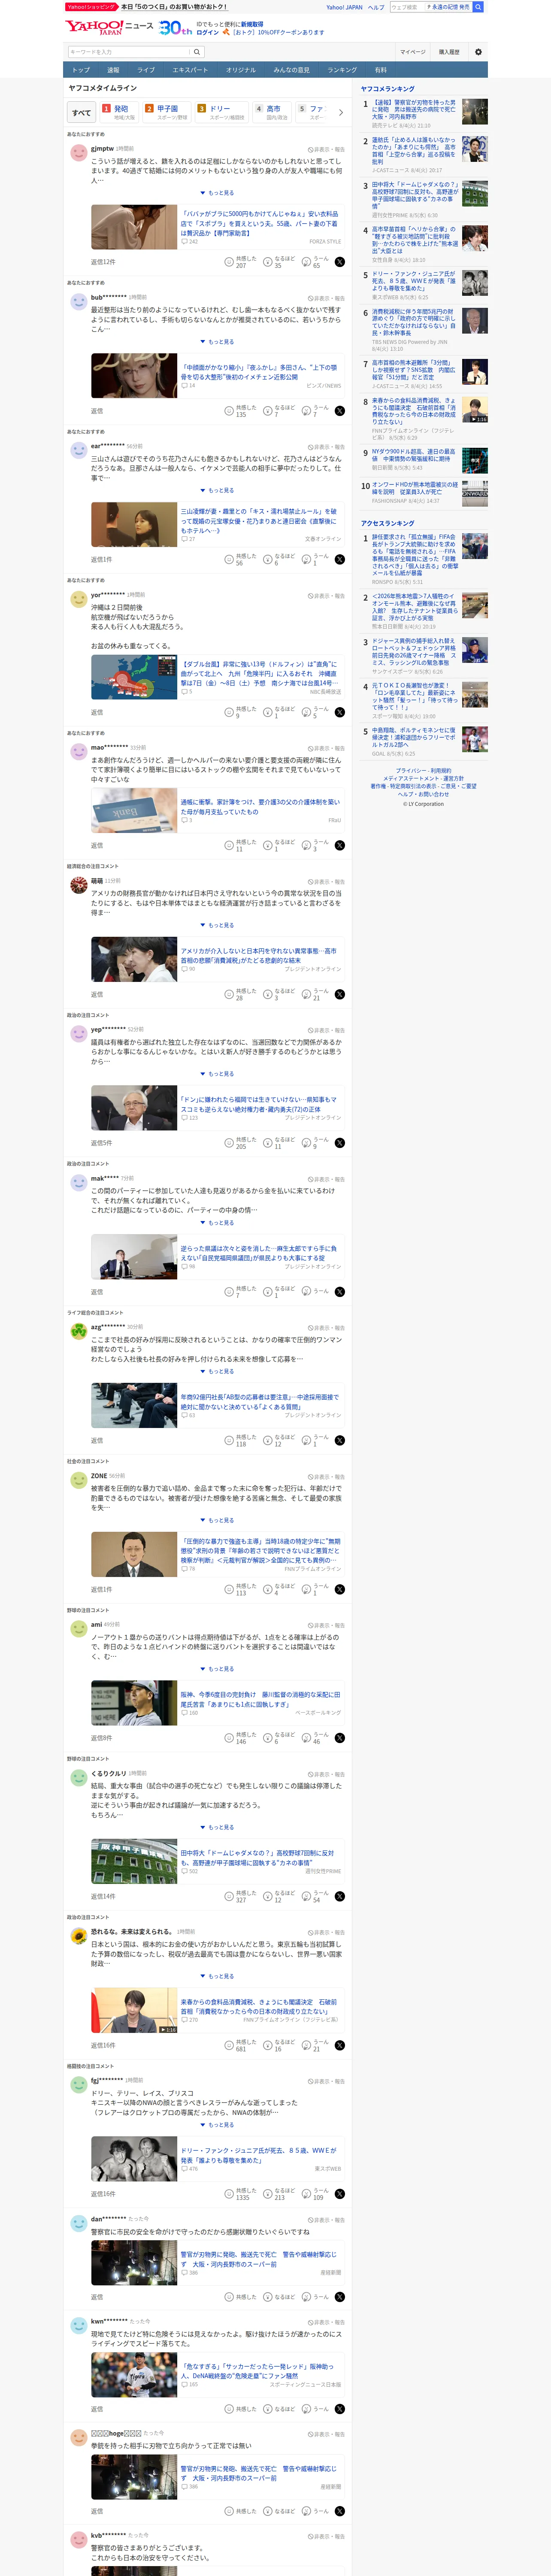Image resolution: width=551 pixels, height=2576 pixels.
Task: Click yor's yellow avatar icon
Action: pos(78,599)
